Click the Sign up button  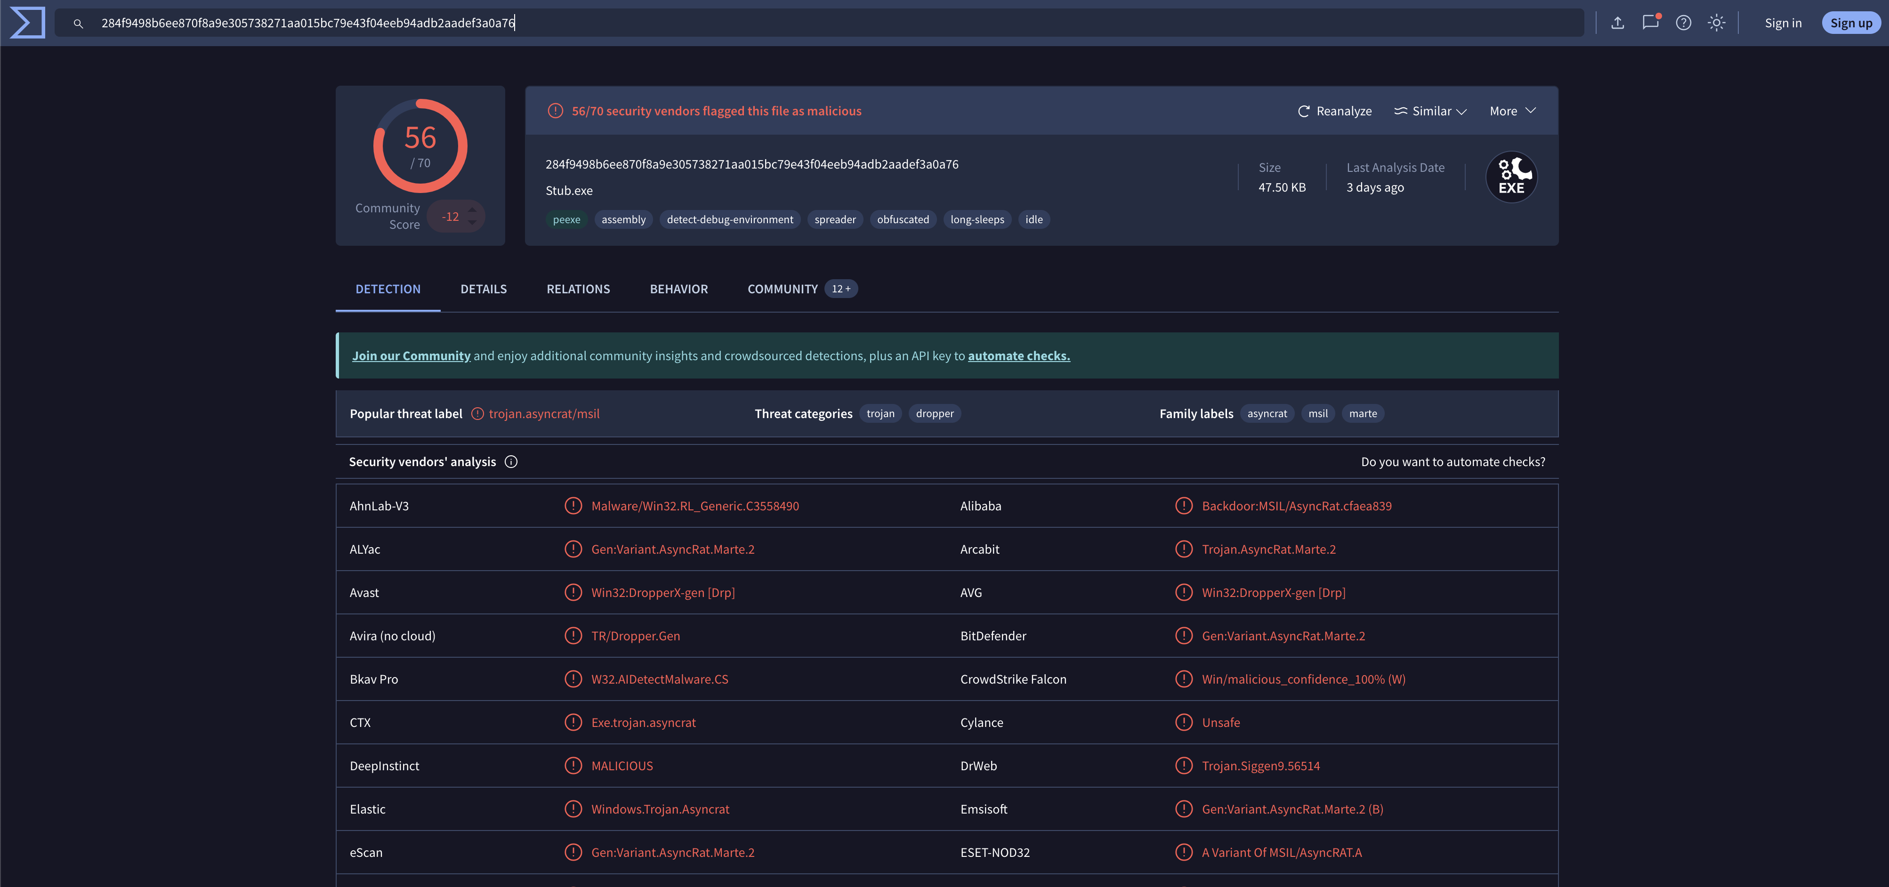point(1850,23)
